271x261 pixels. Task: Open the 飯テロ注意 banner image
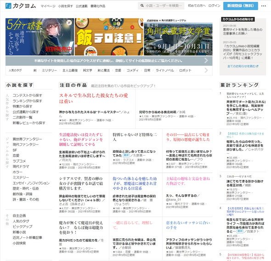click(109, 37)
